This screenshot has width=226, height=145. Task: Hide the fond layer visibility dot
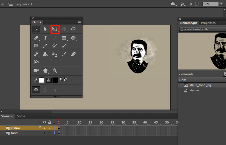[x=45, y=133]
